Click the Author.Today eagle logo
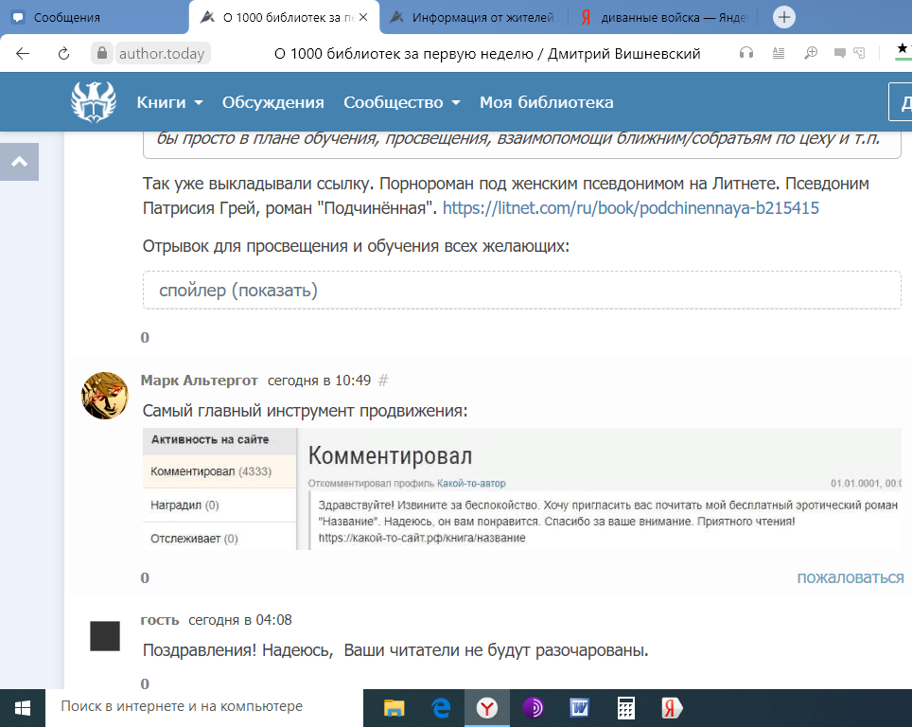Screen dimensions: 912x727 coord(94,101)
